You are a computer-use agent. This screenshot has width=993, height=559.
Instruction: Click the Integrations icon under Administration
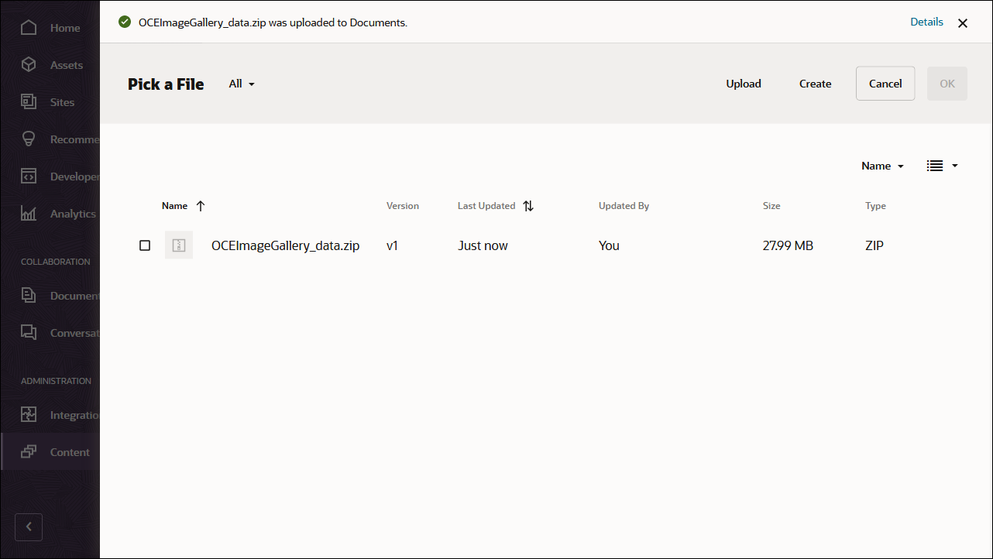(29, 414)
